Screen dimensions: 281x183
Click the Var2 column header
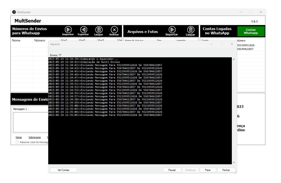pyautogui.click(x=82, y=40)
